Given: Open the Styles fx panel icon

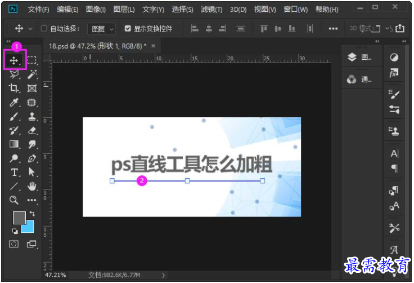Looking at the screenshot, I should [x=394, y=73].
